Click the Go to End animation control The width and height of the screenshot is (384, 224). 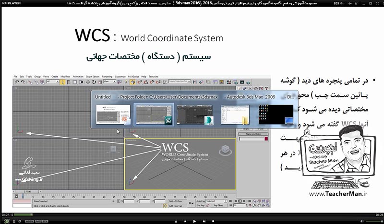click(x=249, y=201)
